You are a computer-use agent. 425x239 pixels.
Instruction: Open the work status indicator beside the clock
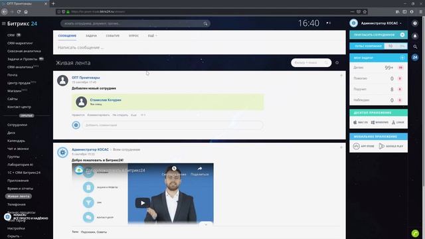tap(329, 23)
